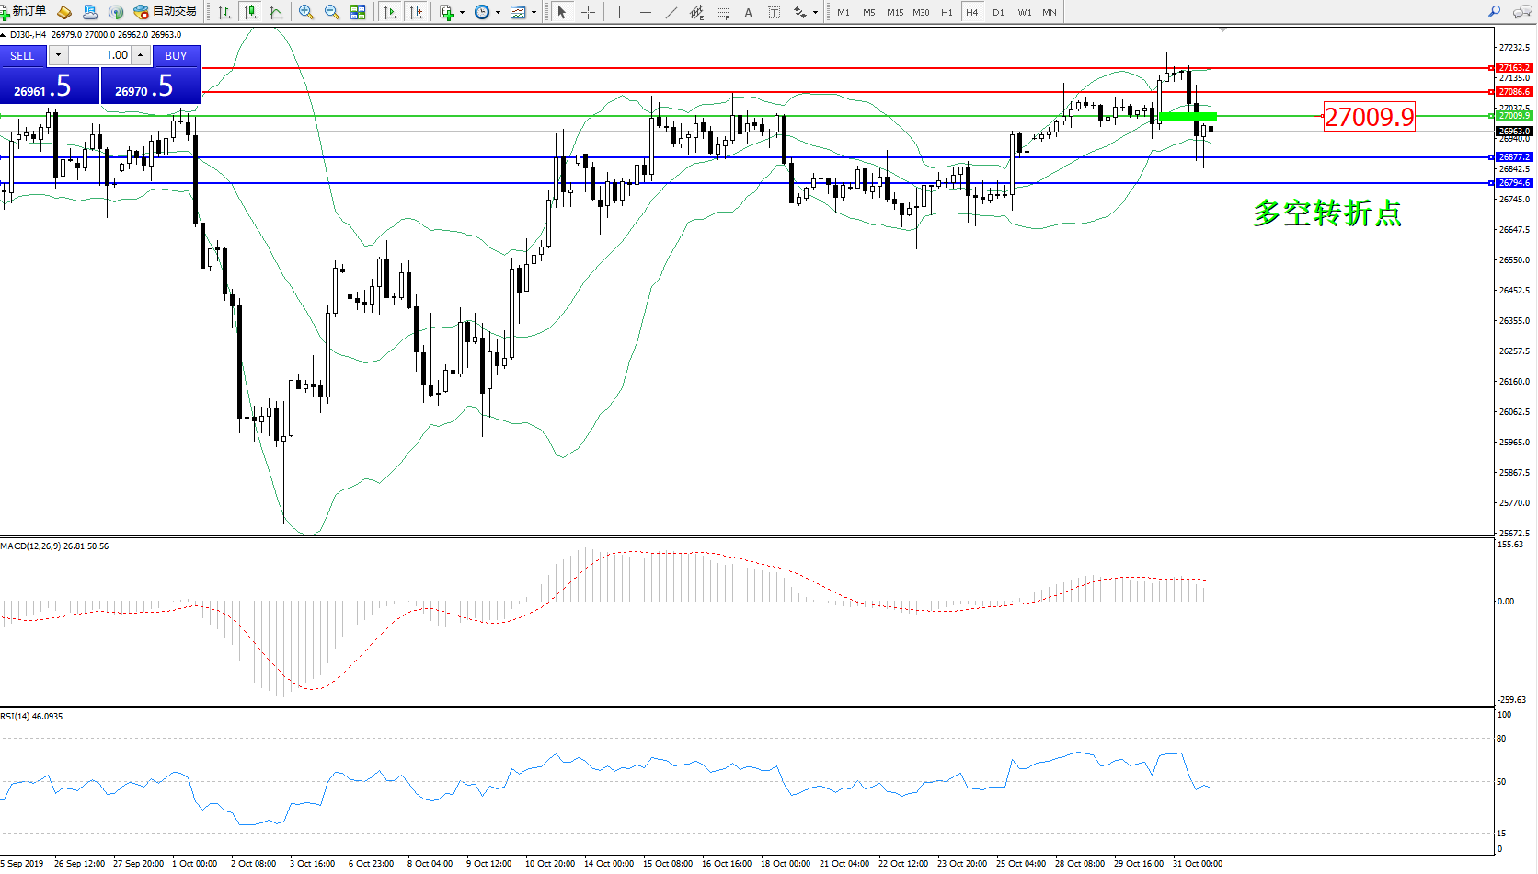Screen dimensions: 1538x874
Task: Expand the chart periods clock dropdown
Action: point(498,13)
